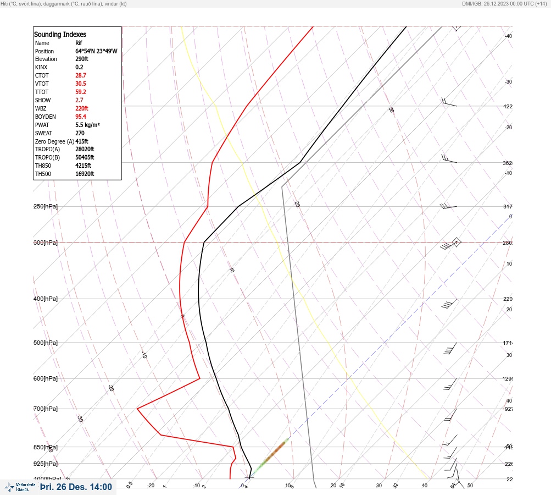Click the '300[hPa]' pressure label

[x=46, y=243]
